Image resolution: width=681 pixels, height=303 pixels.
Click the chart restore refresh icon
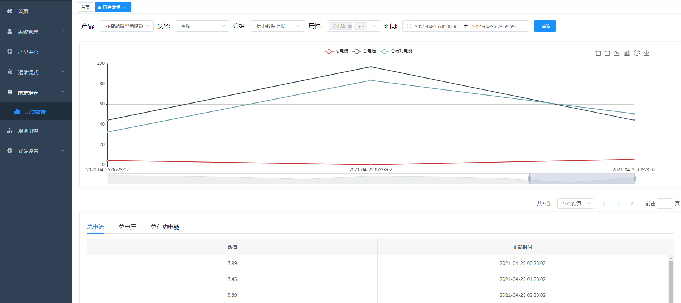tap(637, 53)
